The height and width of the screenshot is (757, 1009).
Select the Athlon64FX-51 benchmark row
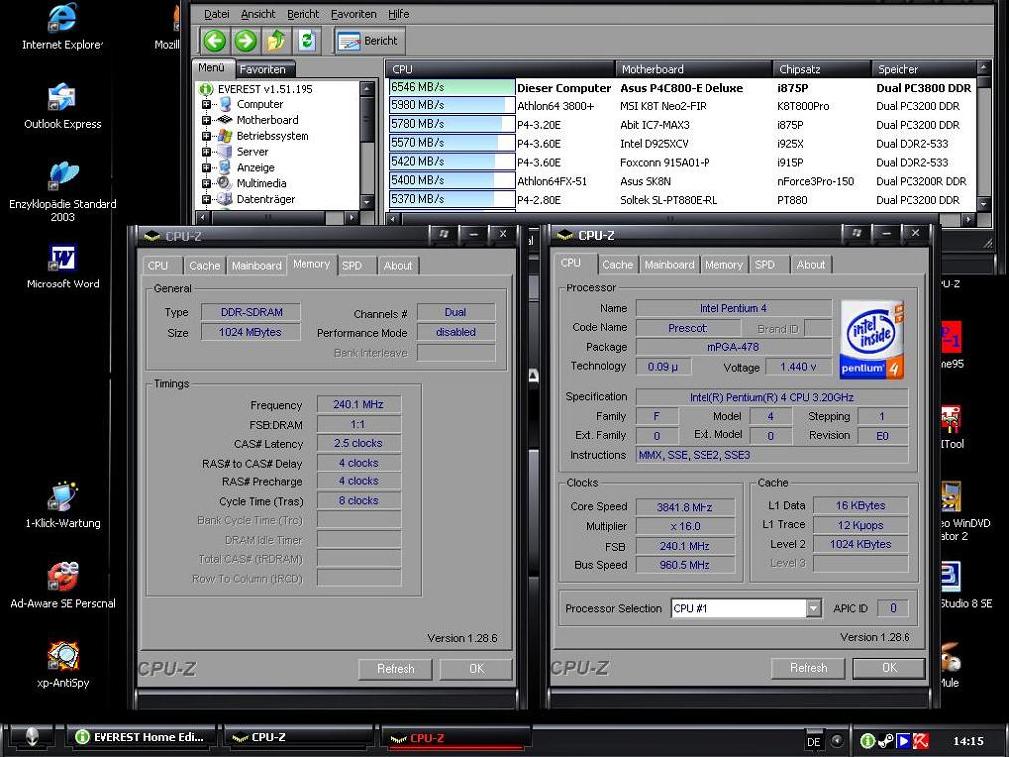682,181
